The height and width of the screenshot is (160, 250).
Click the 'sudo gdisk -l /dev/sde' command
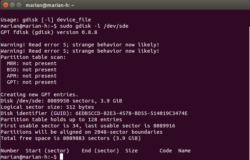click(94, 26)
